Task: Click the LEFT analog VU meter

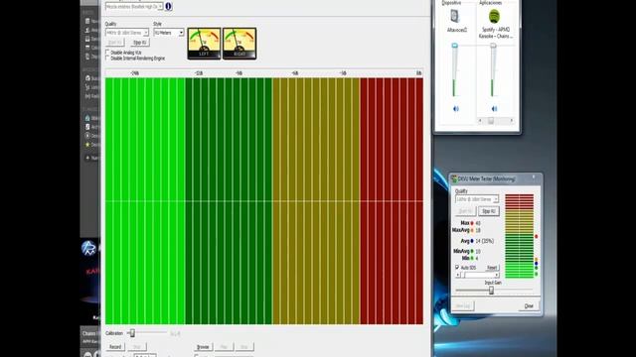Action: point(204,44)
